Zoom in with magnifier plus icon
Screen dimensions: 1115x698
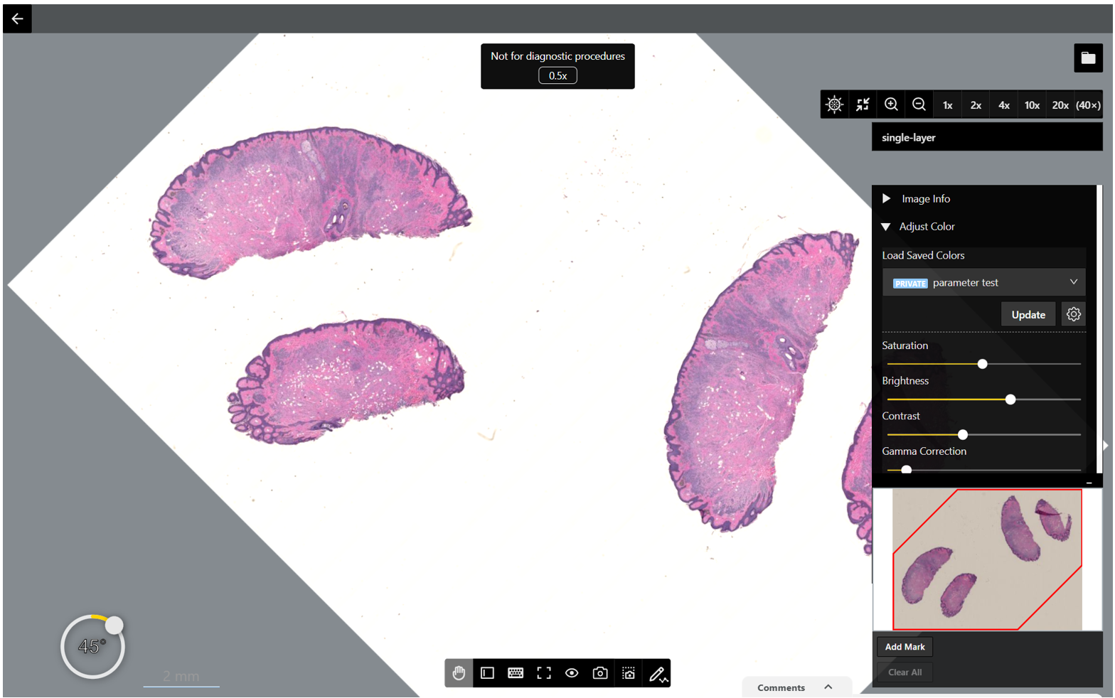(x=891, y=104)
